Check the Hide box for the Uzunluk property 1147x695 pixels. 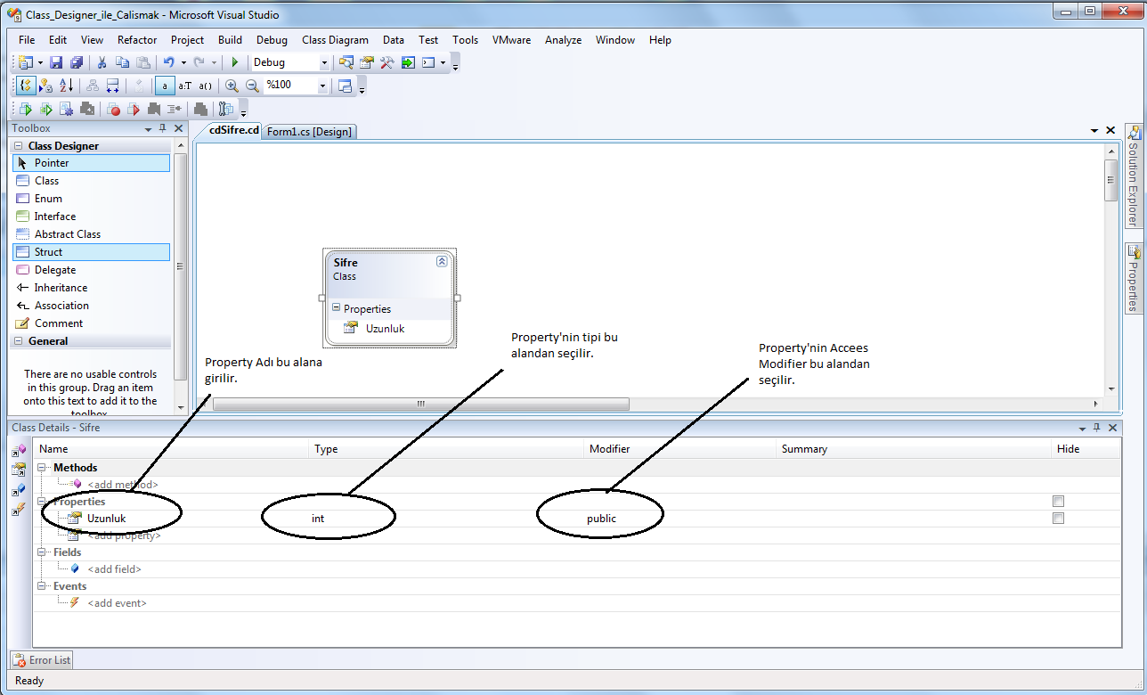click(1058, 519)
